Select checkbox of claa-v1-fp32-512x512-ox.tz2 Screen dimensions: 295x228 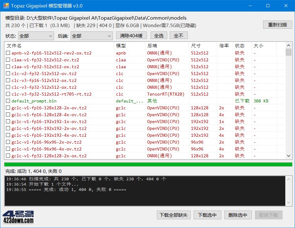(x=8, y=67)
